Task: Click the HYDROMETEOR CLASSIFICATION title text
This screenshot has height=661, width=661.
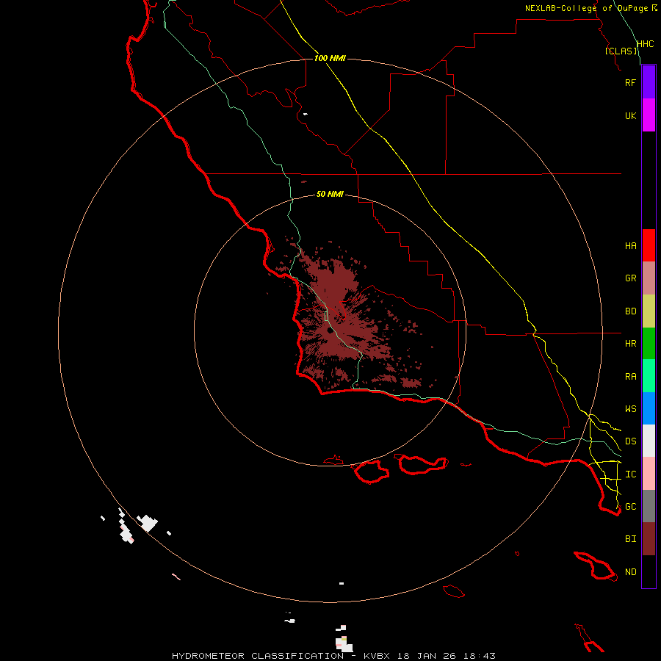Action: coord(258,656)
